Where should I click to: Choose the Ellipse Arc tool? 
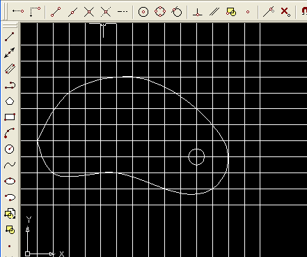point(10,197)
